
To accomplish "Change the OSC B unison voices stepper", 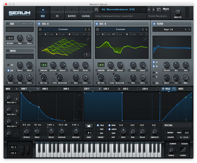I will [x=101, y=65].
